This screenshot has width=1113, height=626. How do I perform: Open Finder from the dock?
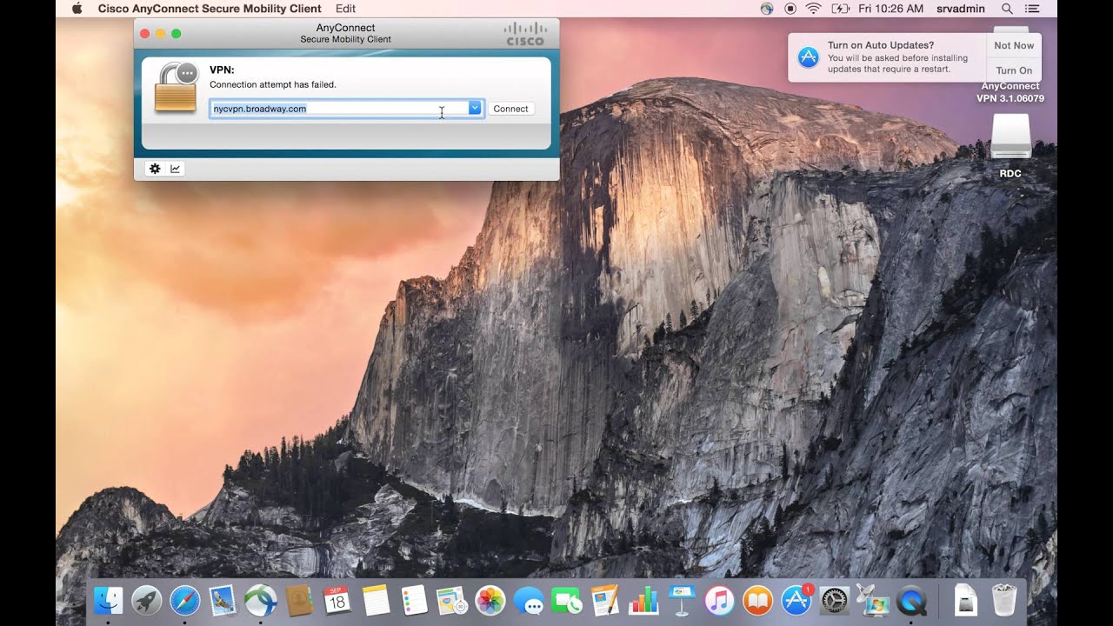click(109, 600)
